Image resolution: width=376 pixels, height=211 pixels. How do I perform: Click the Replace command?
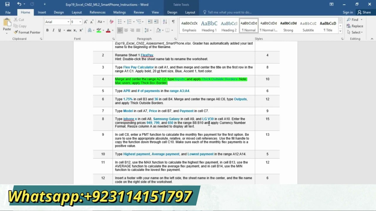[355, 26]
